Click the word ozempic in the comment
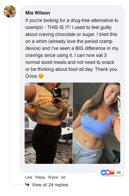The height and width of the screenshot is (196, 129). tap(34, 27)
